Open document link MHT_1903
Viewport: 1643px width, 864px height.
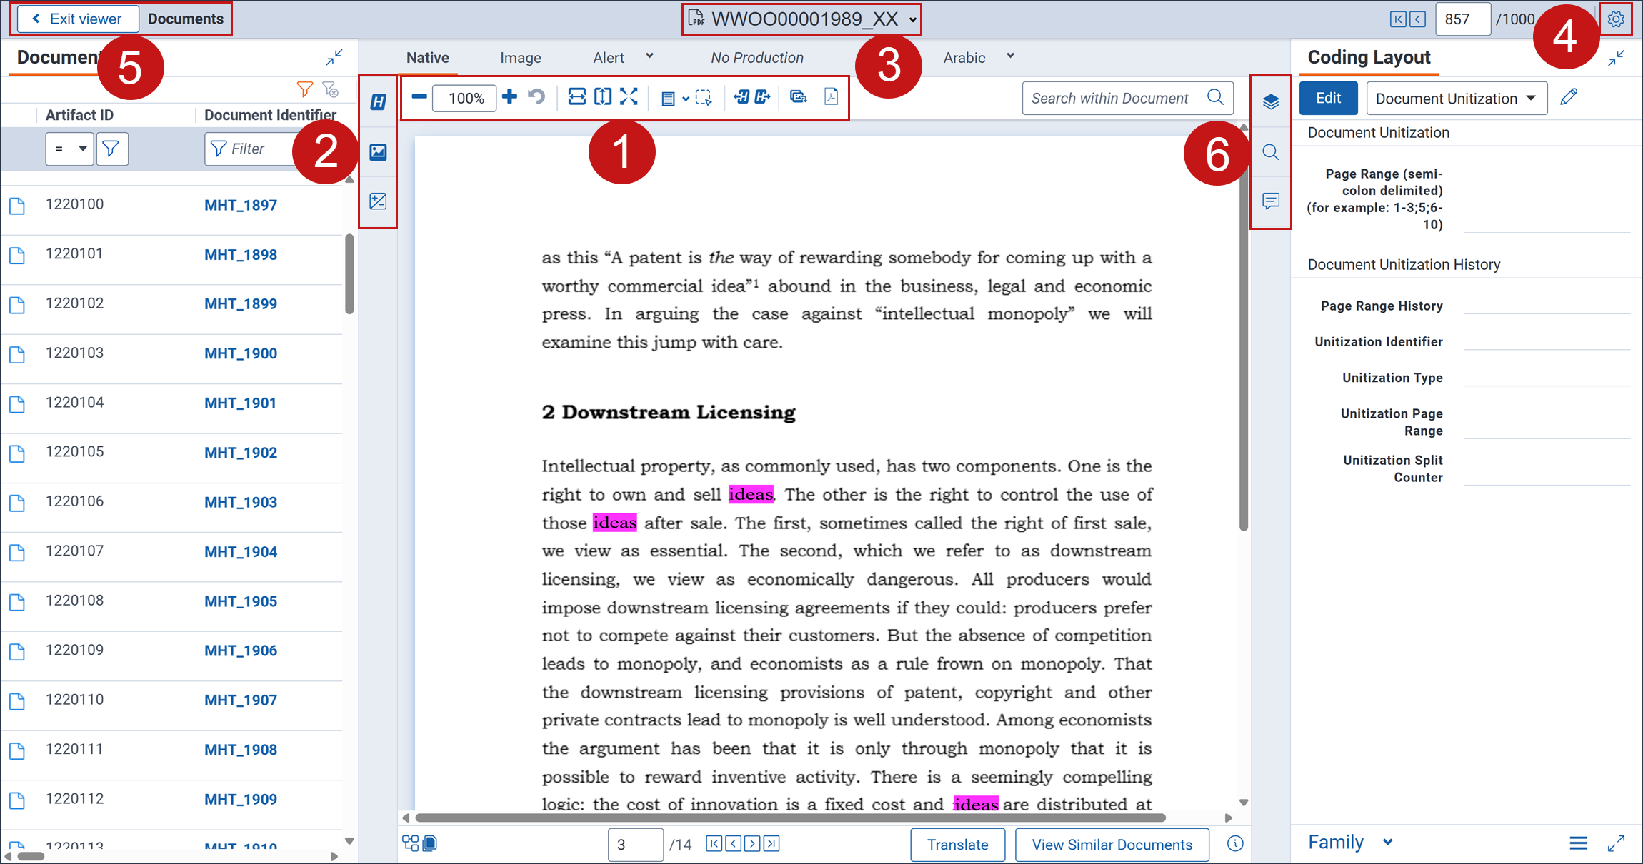coord(240,502)
